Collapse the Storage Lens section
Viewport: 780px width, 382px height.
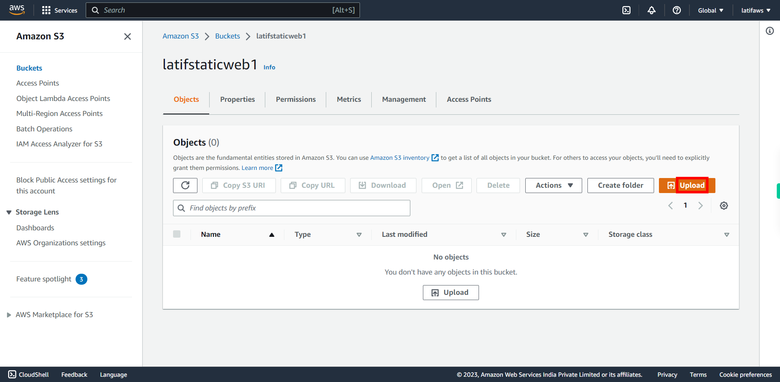point(9,212)
